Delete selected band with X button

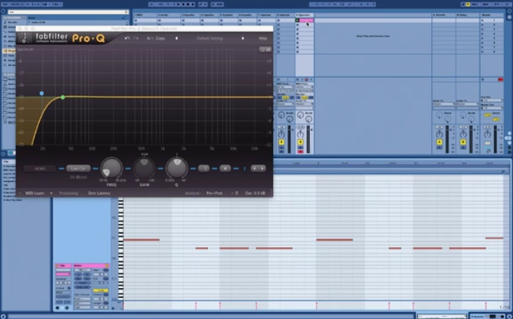[x=225, y=168]
